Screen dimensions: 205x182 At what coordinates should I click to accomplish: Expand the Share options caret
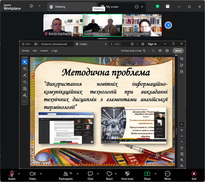click(156, 174)
